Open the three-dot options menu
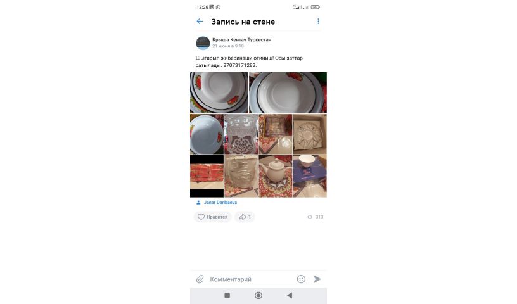This screenshot has width=517, height=304. click(x=318, y=22)
